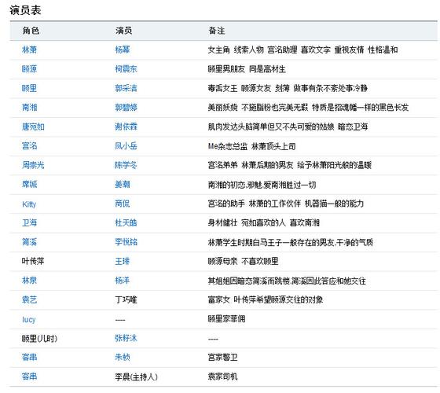Click remark 袁家司机
Viewport: 440px width, 393px height.
click(x=222, y=376)
